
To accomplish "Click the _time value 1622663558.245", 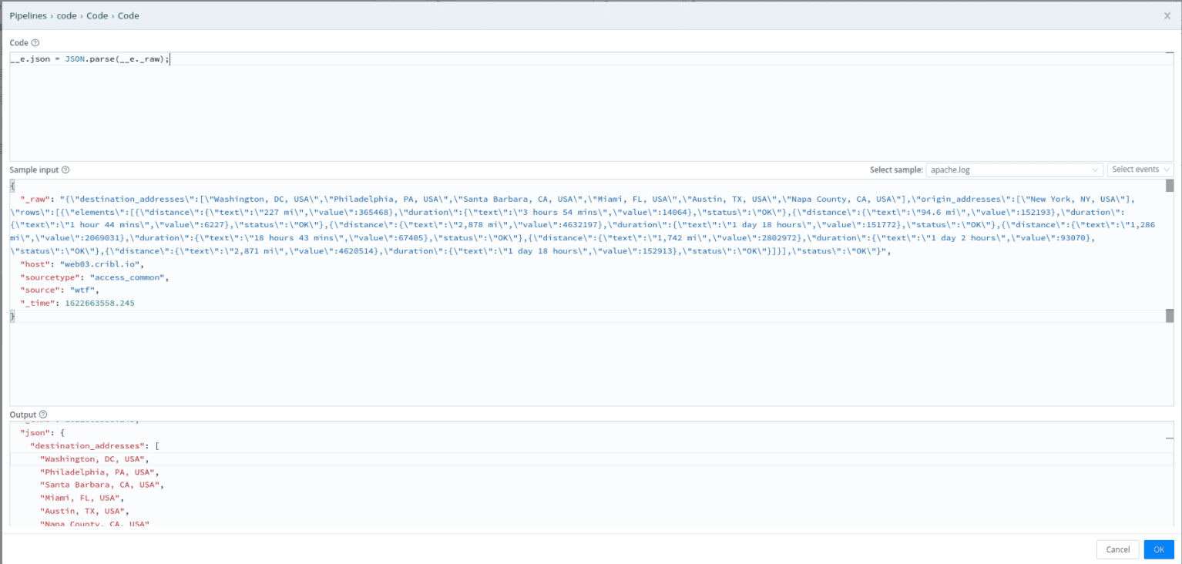I will 99,304.
